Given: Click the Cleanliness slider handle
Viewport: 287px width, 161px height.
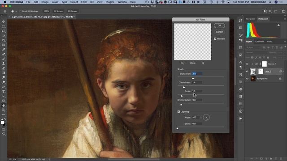Looking at the screenshot, I should [x=184, y=87].
